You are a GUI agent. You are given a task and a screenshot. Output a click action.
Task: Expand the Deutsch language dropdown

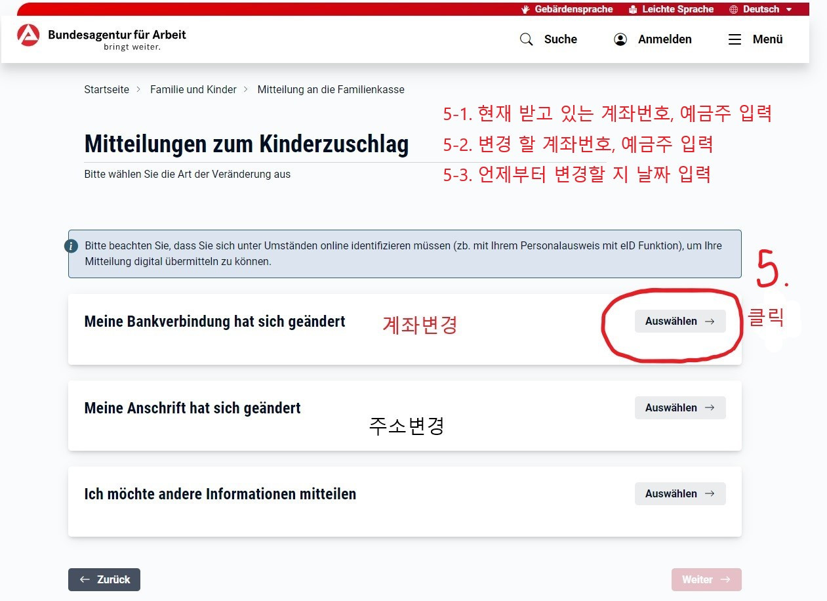[x=761, y=9]
